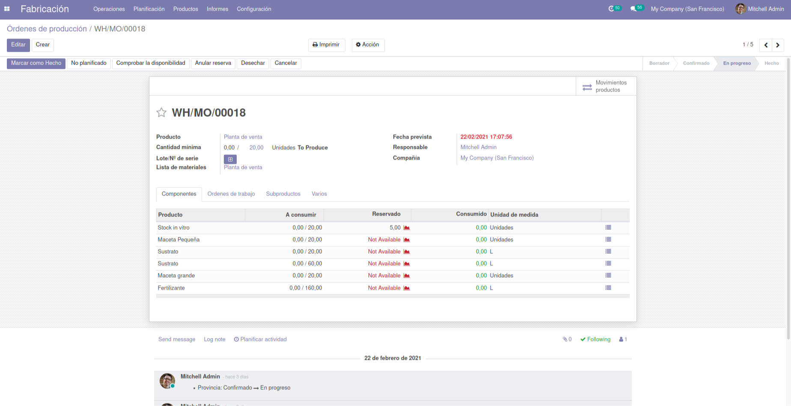
Task: Click the Editar button
Action: 18,45
